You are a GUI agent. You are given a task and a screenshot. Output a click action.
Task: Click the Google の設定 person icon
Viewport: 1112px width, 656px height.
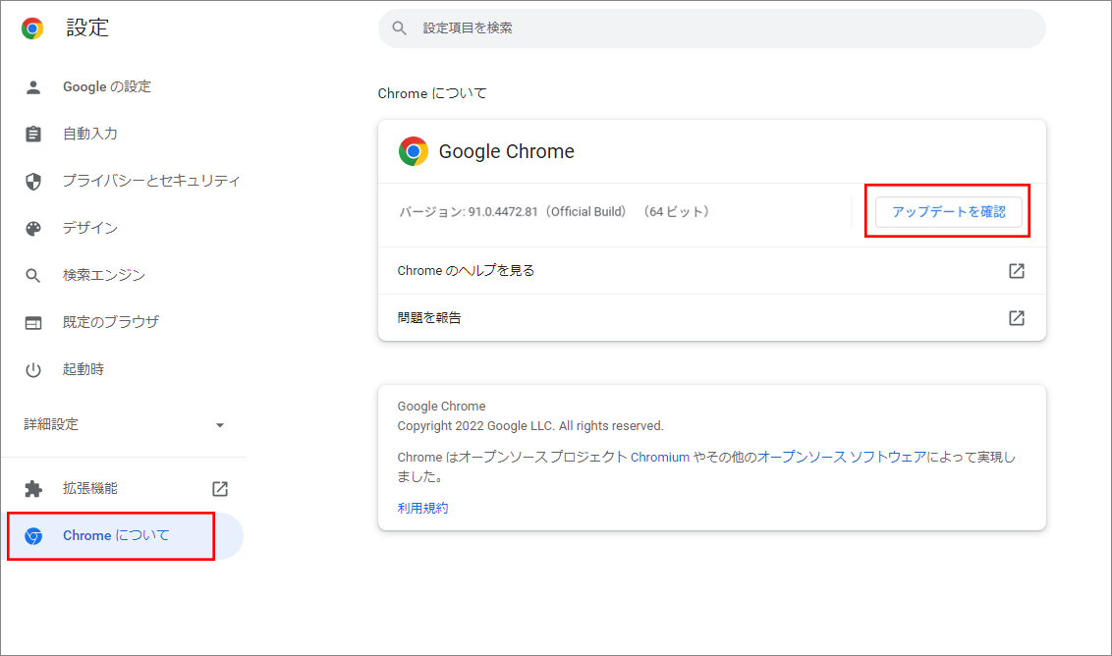pos(33,87)
